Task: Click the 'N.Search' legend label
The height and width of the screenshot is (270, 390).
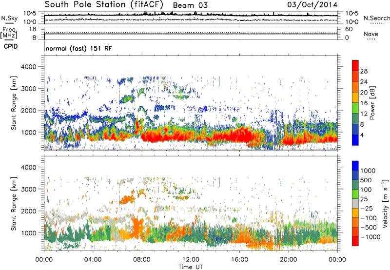Action: point(376,18)
